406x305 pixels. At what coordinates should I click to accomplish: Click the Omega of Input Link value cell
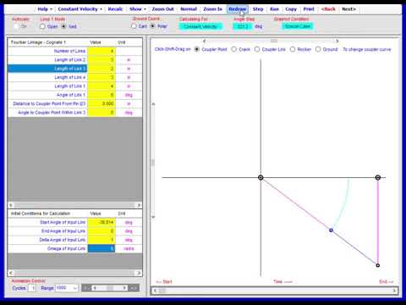click(x=101, y=248)
